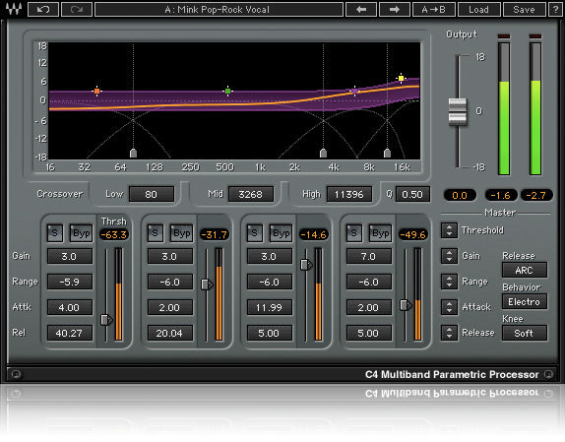Click band 1 Range field showing -5.9
The height and width of the screenshot is (442, 565).
[x=70, y=282]
